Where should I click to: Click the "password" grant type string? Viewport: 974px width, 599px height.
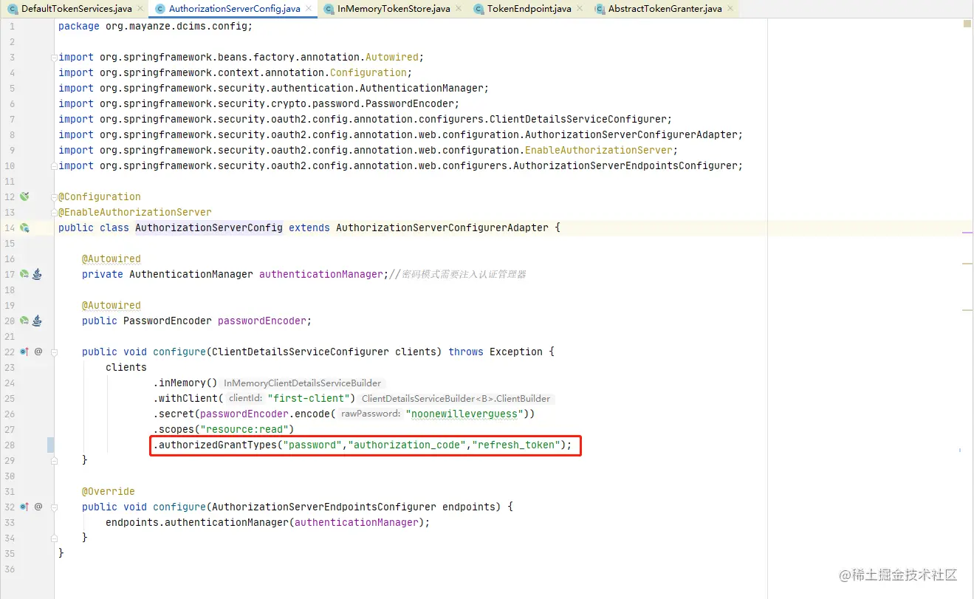click(312, 445)
